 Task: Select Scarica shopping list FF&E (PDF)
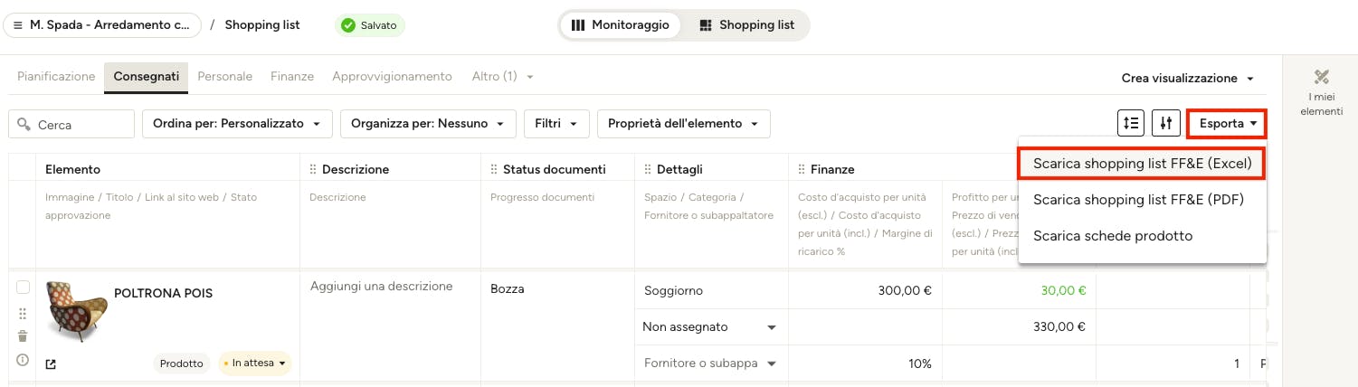(1138, 200)
